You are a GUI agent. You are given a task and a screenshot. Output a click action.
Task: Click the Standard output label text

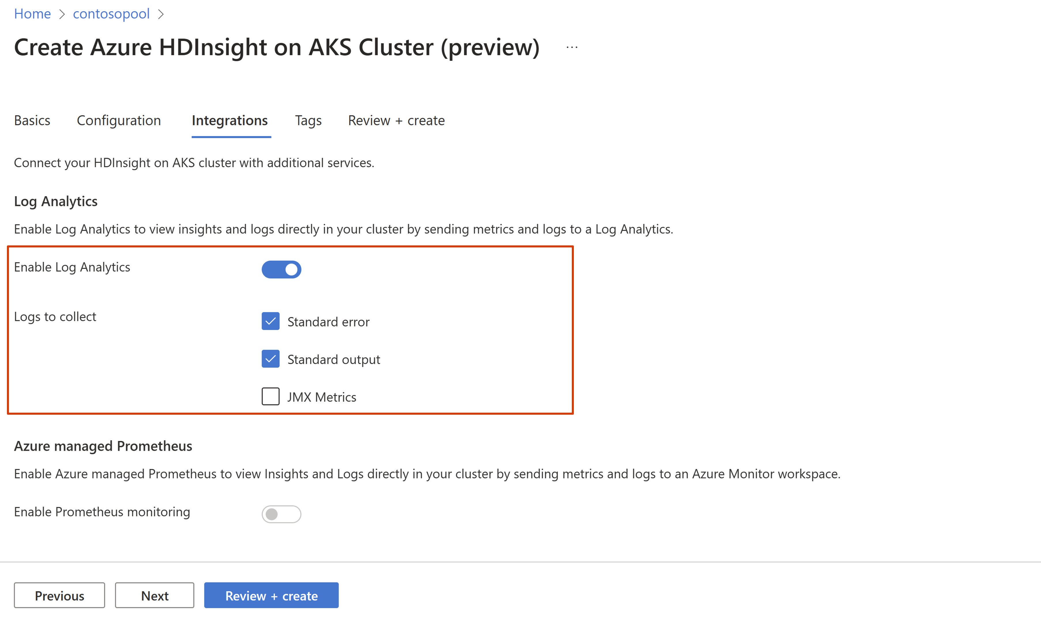click(x=334, y=359)
